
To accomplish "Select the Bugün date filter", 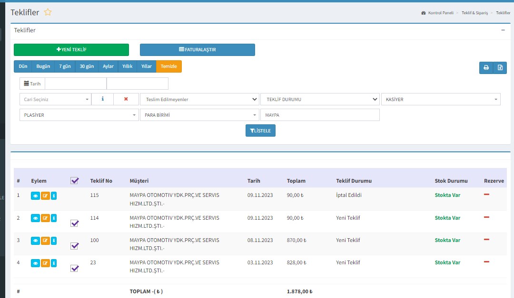I will [x=43, y=66].
